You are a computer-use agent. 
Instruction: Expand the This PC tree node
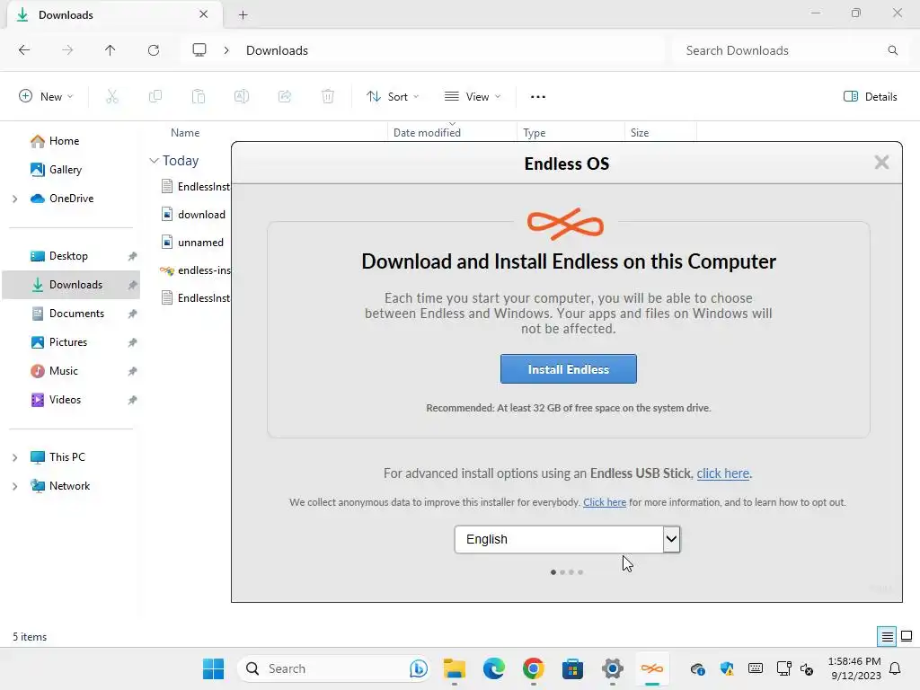pyautogui.click(x=14, y=457)
